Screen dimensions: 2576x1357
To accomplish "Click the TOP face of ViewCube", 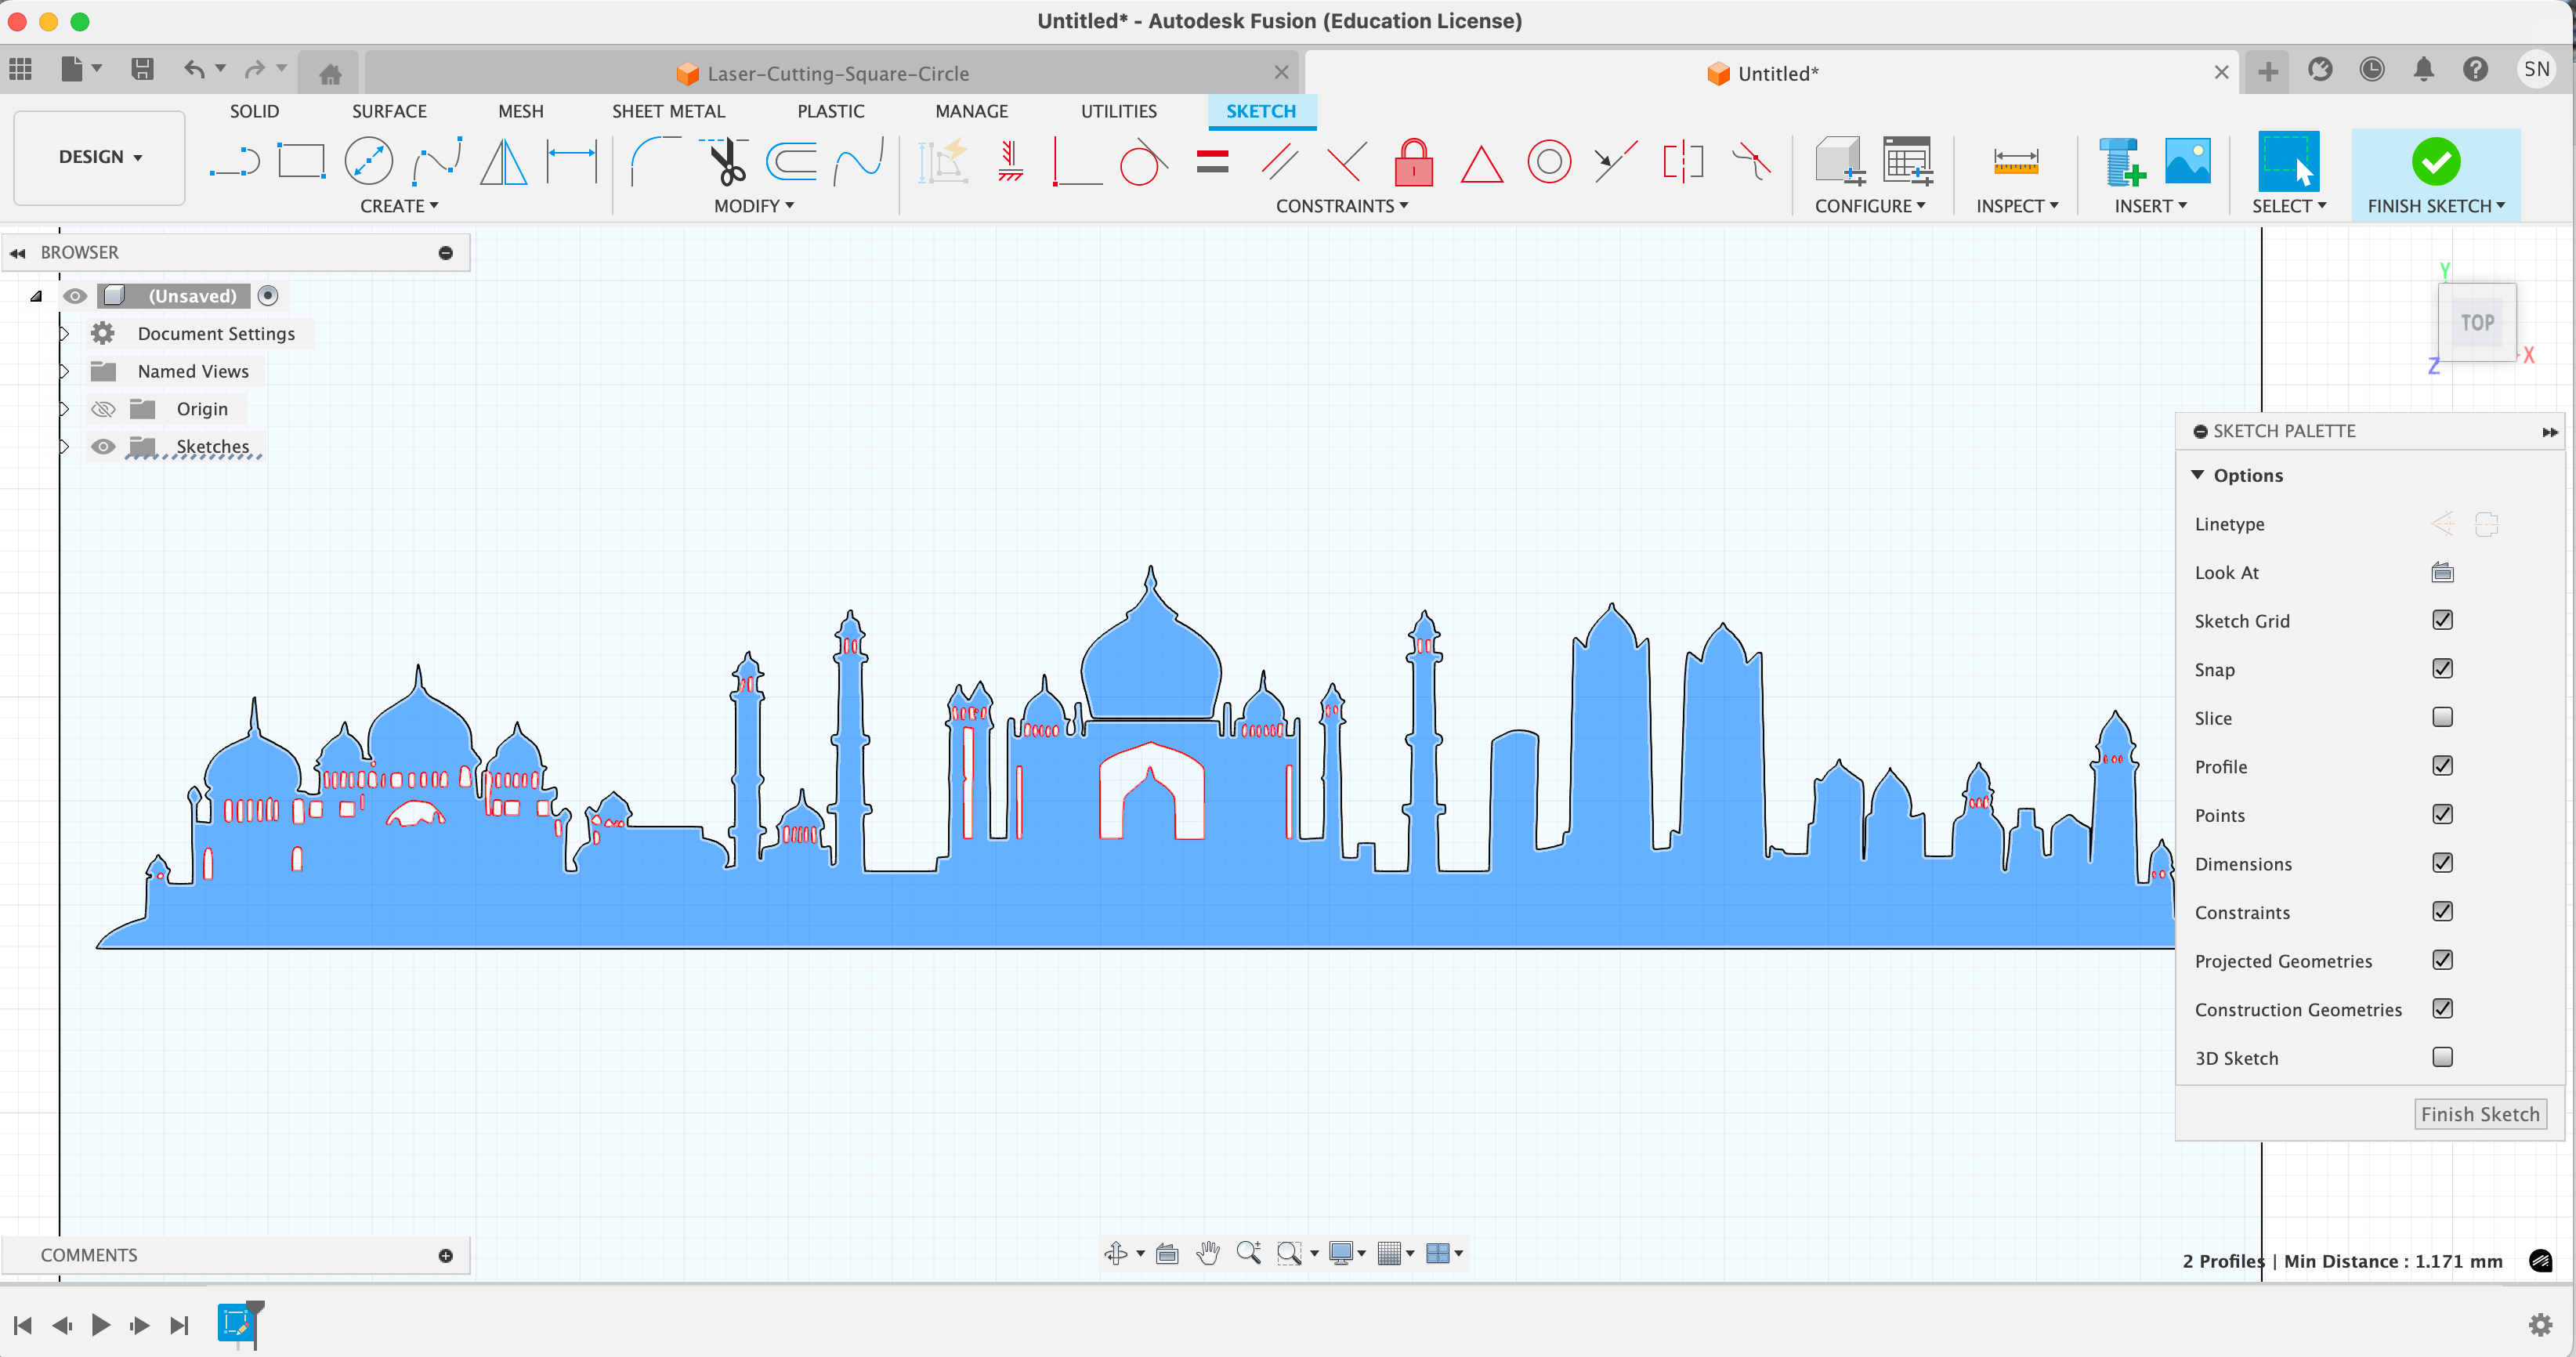I will click(2477, 323).
